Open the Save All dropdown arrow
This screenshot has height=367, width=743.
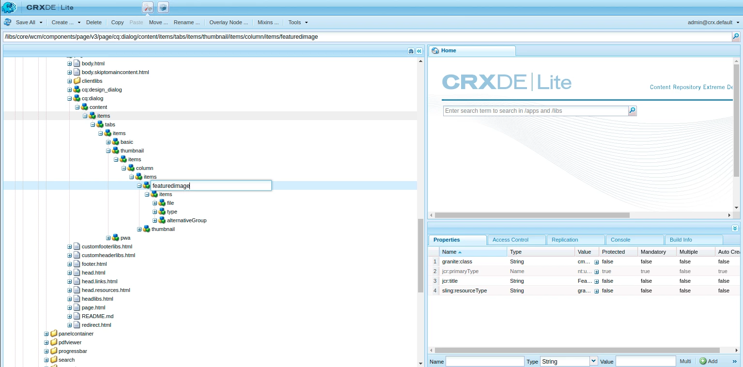click(41, 22)
